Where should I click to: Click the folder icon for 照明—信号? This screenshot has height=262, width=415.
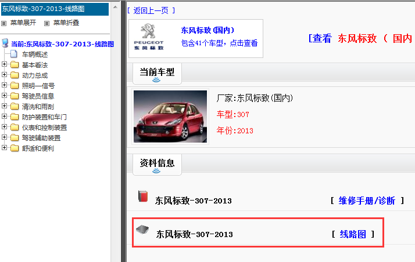coord(15,85)
